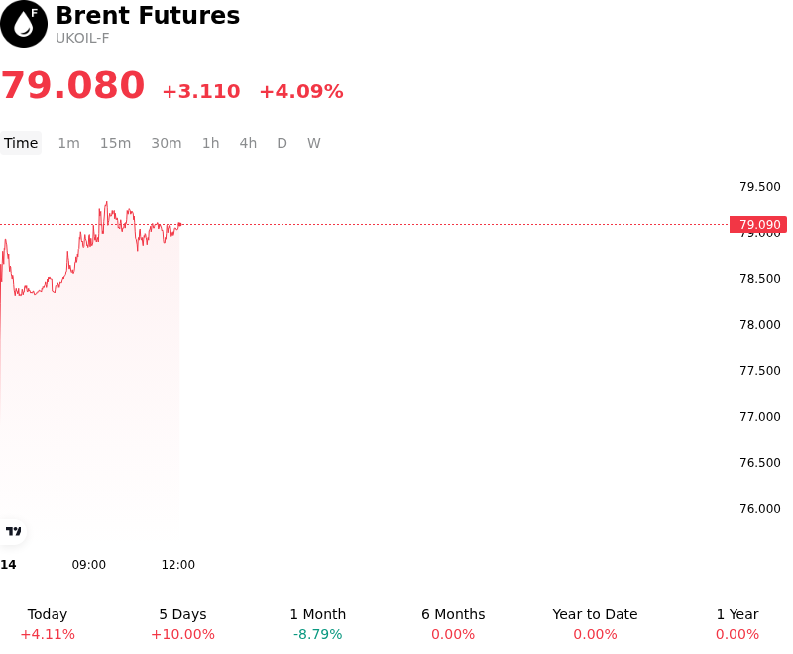
Task: Switch chart to weekly W interval
Action: [x=314, y=143]
